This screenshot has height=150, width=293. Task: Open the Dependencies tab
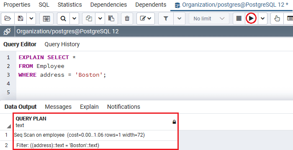click(x=108, y=5)
